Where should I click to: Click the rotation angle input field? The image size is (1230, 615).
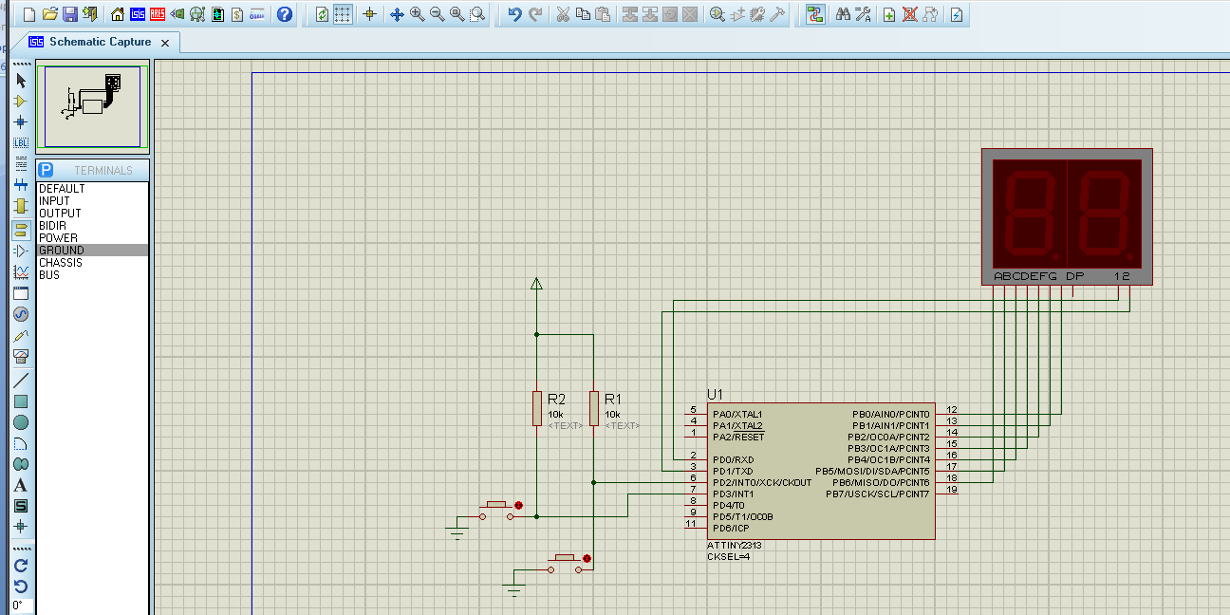pyautogui.click(x=20, y=606)
